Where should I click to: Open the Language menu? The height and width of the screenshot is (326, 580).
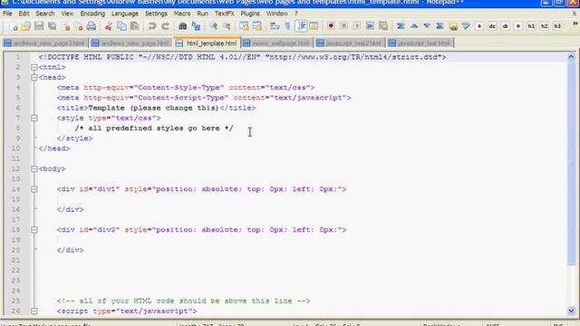pyautogui.click(x=125, y=14)
